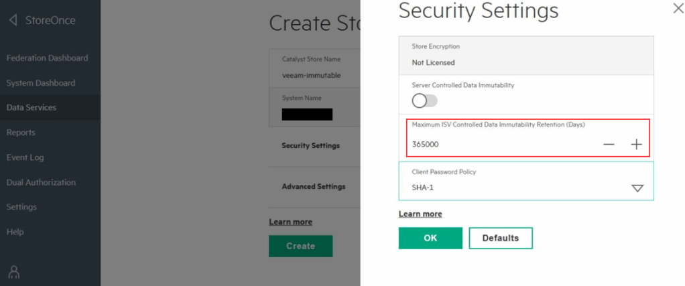Decrease immutability retention days with minus
The height and width of the screenshot is (286, 685).
[x=609, y=144]
